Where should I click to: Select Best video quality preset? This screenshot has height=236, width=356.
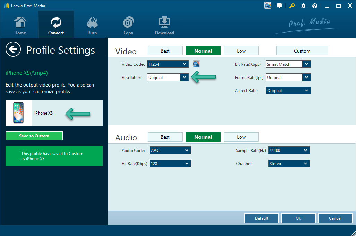165,51
